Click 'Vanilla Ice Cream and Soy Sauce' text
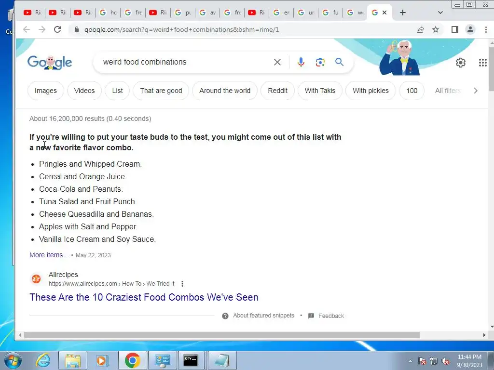 [97, 239]
